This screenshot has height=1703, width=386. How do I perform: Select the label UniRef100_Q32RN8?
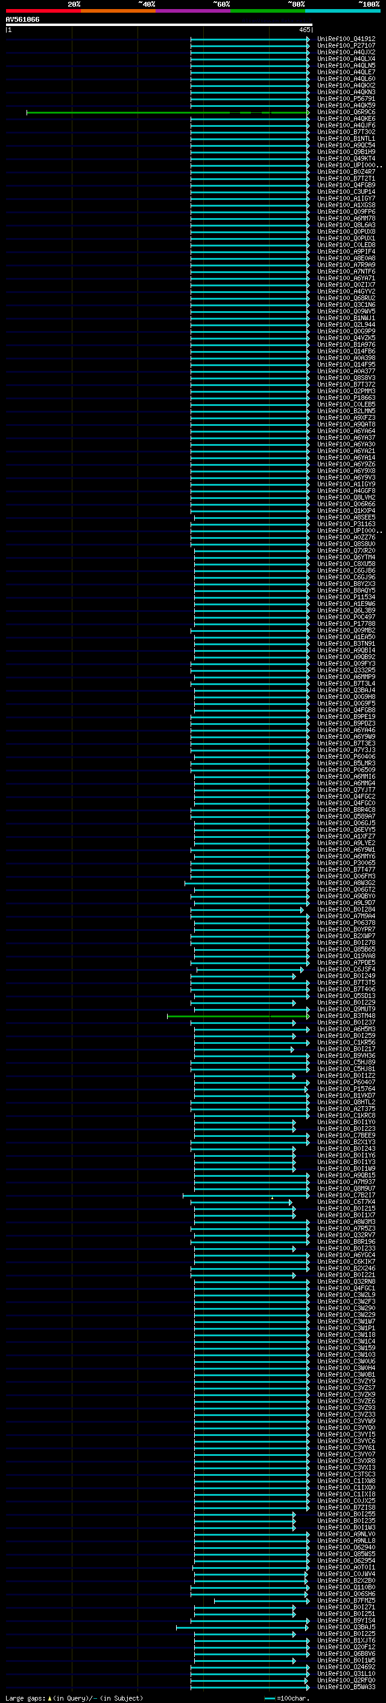click(346, 1282)
